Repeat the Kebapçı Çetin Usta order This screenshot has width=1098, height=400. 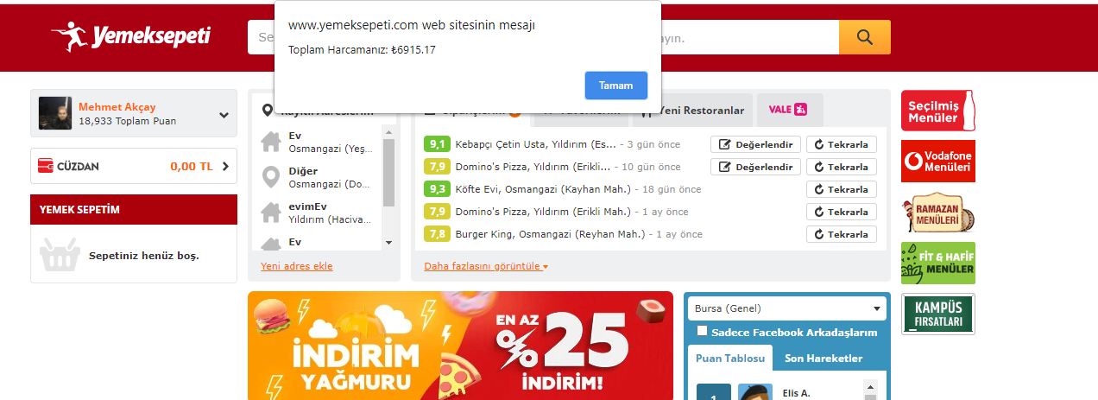click(x=842, y=144)
